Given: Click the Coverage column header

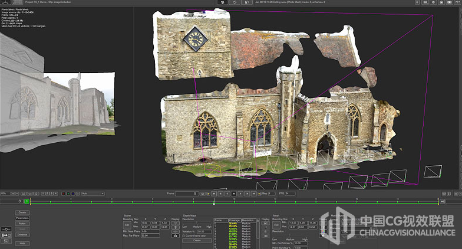Looking at the screenshot, I should (x=235, y=220).
